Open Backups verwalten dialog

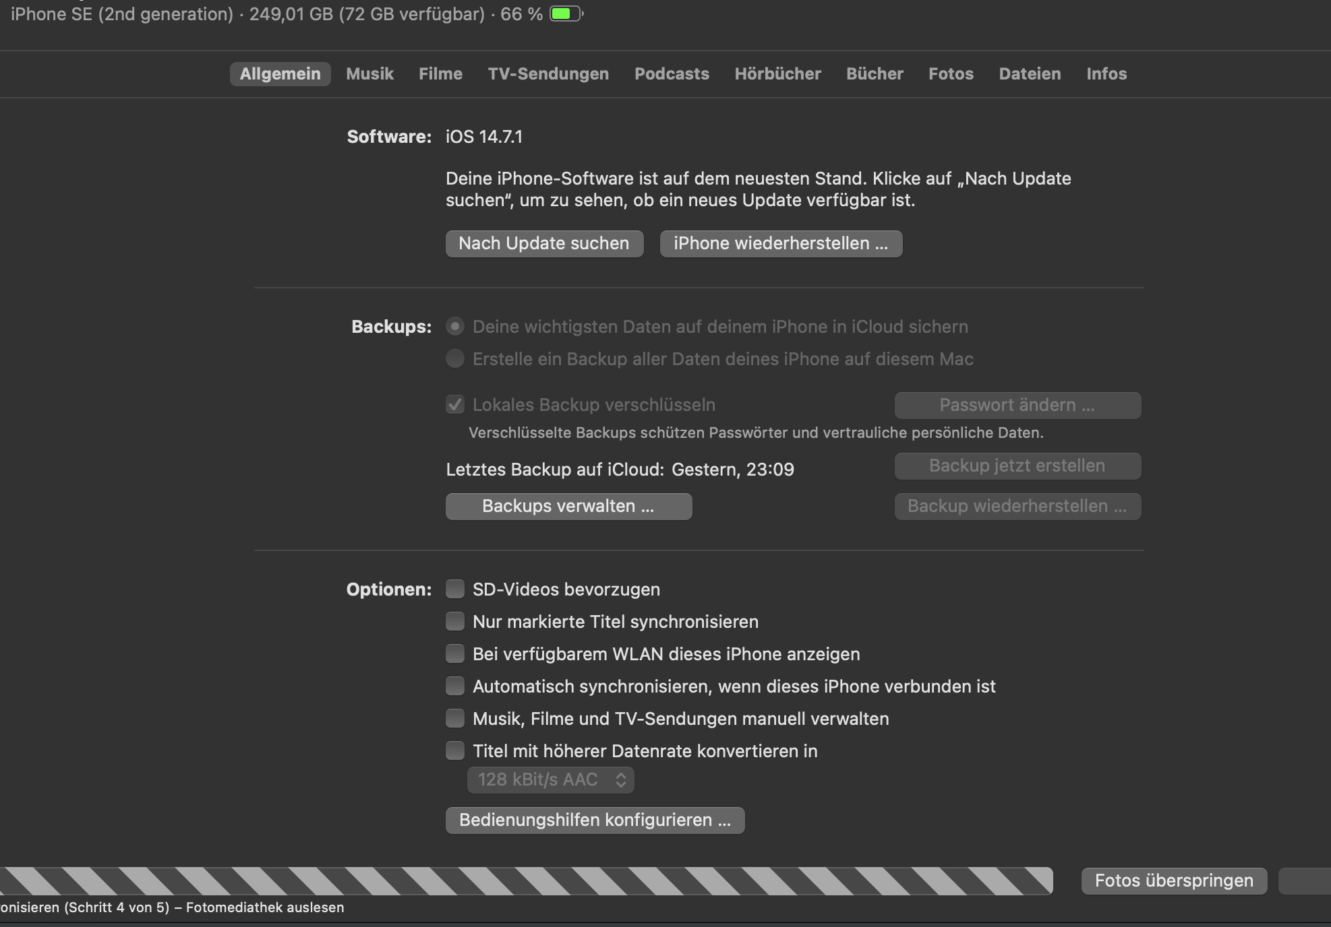click(568, 506)
